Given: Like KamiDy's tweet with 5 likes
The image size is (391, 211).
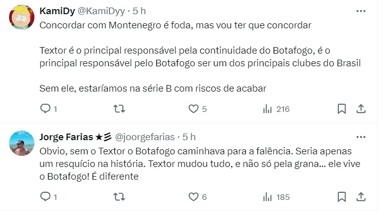Looking at the screenshot, I should pos(193,109).
